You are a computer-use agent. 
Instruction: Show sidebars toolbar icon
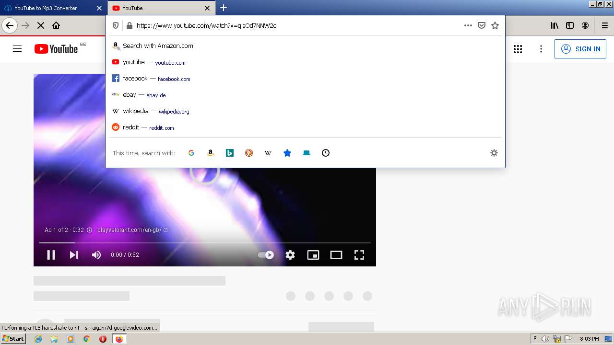click(x=570, y=25)
